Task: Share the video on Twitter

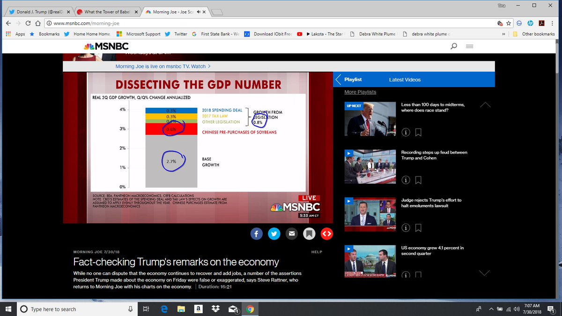Action: (274, 233)
